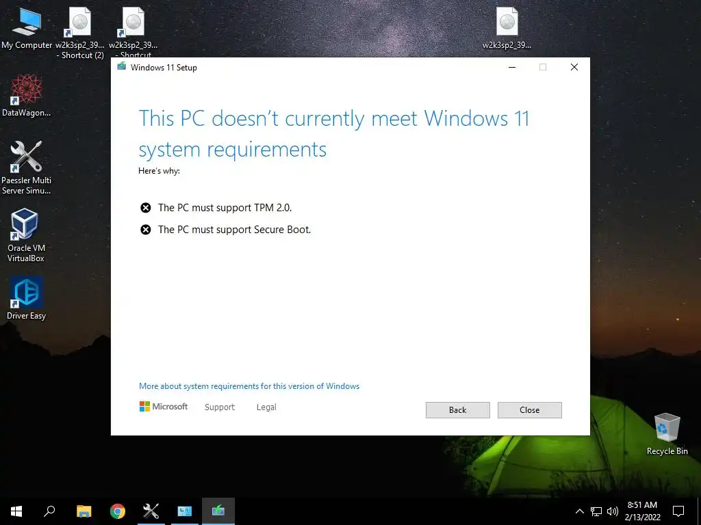Launch the Driver Easy shortcut
701x525 pixels.
click(27, 298)
